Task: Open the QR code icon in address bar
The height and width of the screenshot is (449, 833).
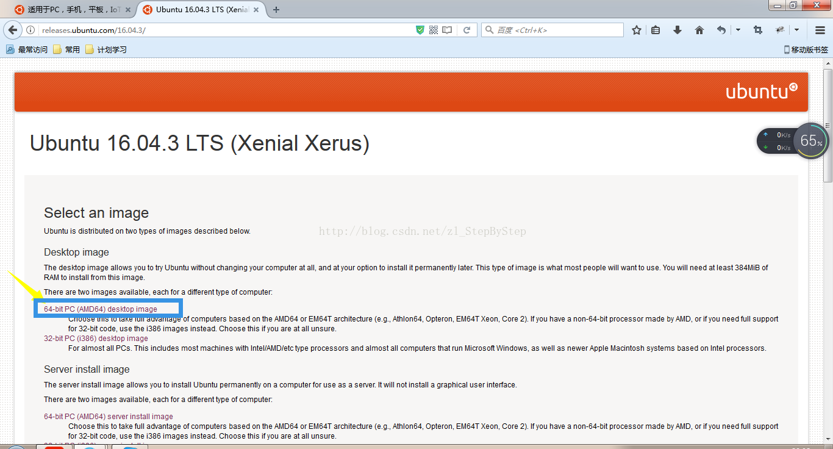Action: [434, 30]
